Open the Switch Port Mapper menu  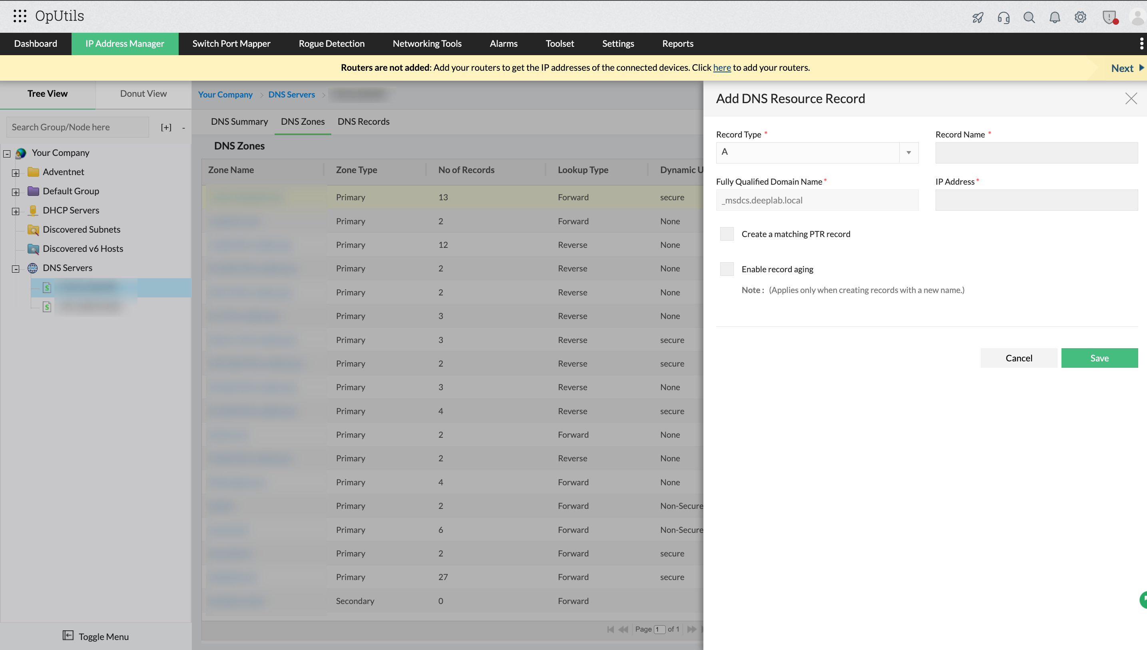click(231, 44)
